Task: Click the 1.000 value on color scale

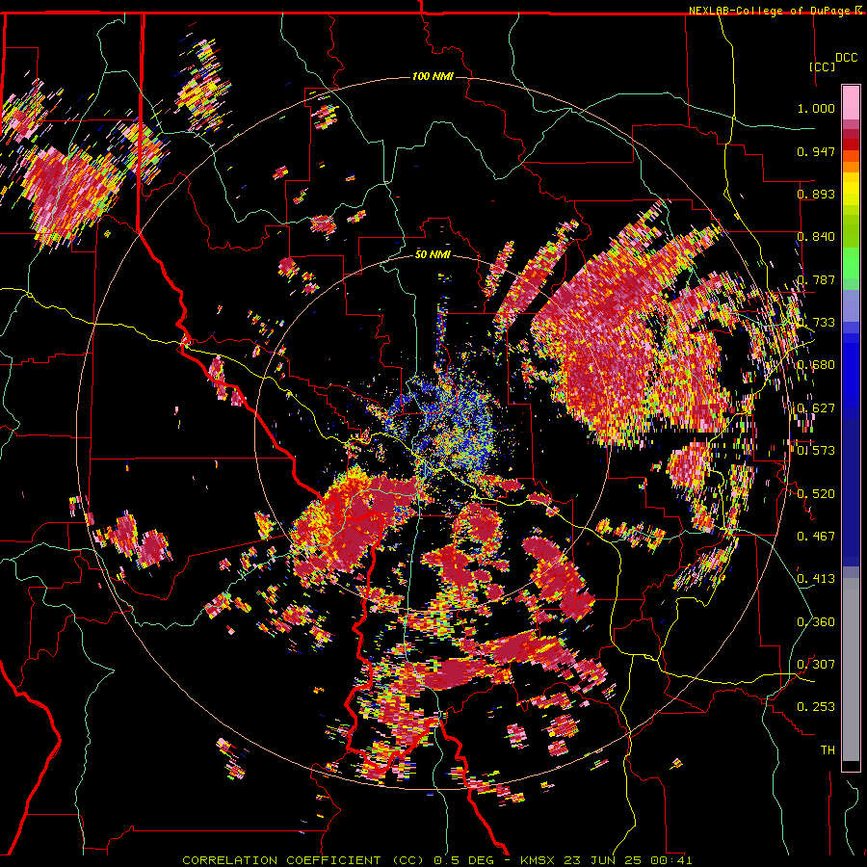Action: click(x=816, y=108)
